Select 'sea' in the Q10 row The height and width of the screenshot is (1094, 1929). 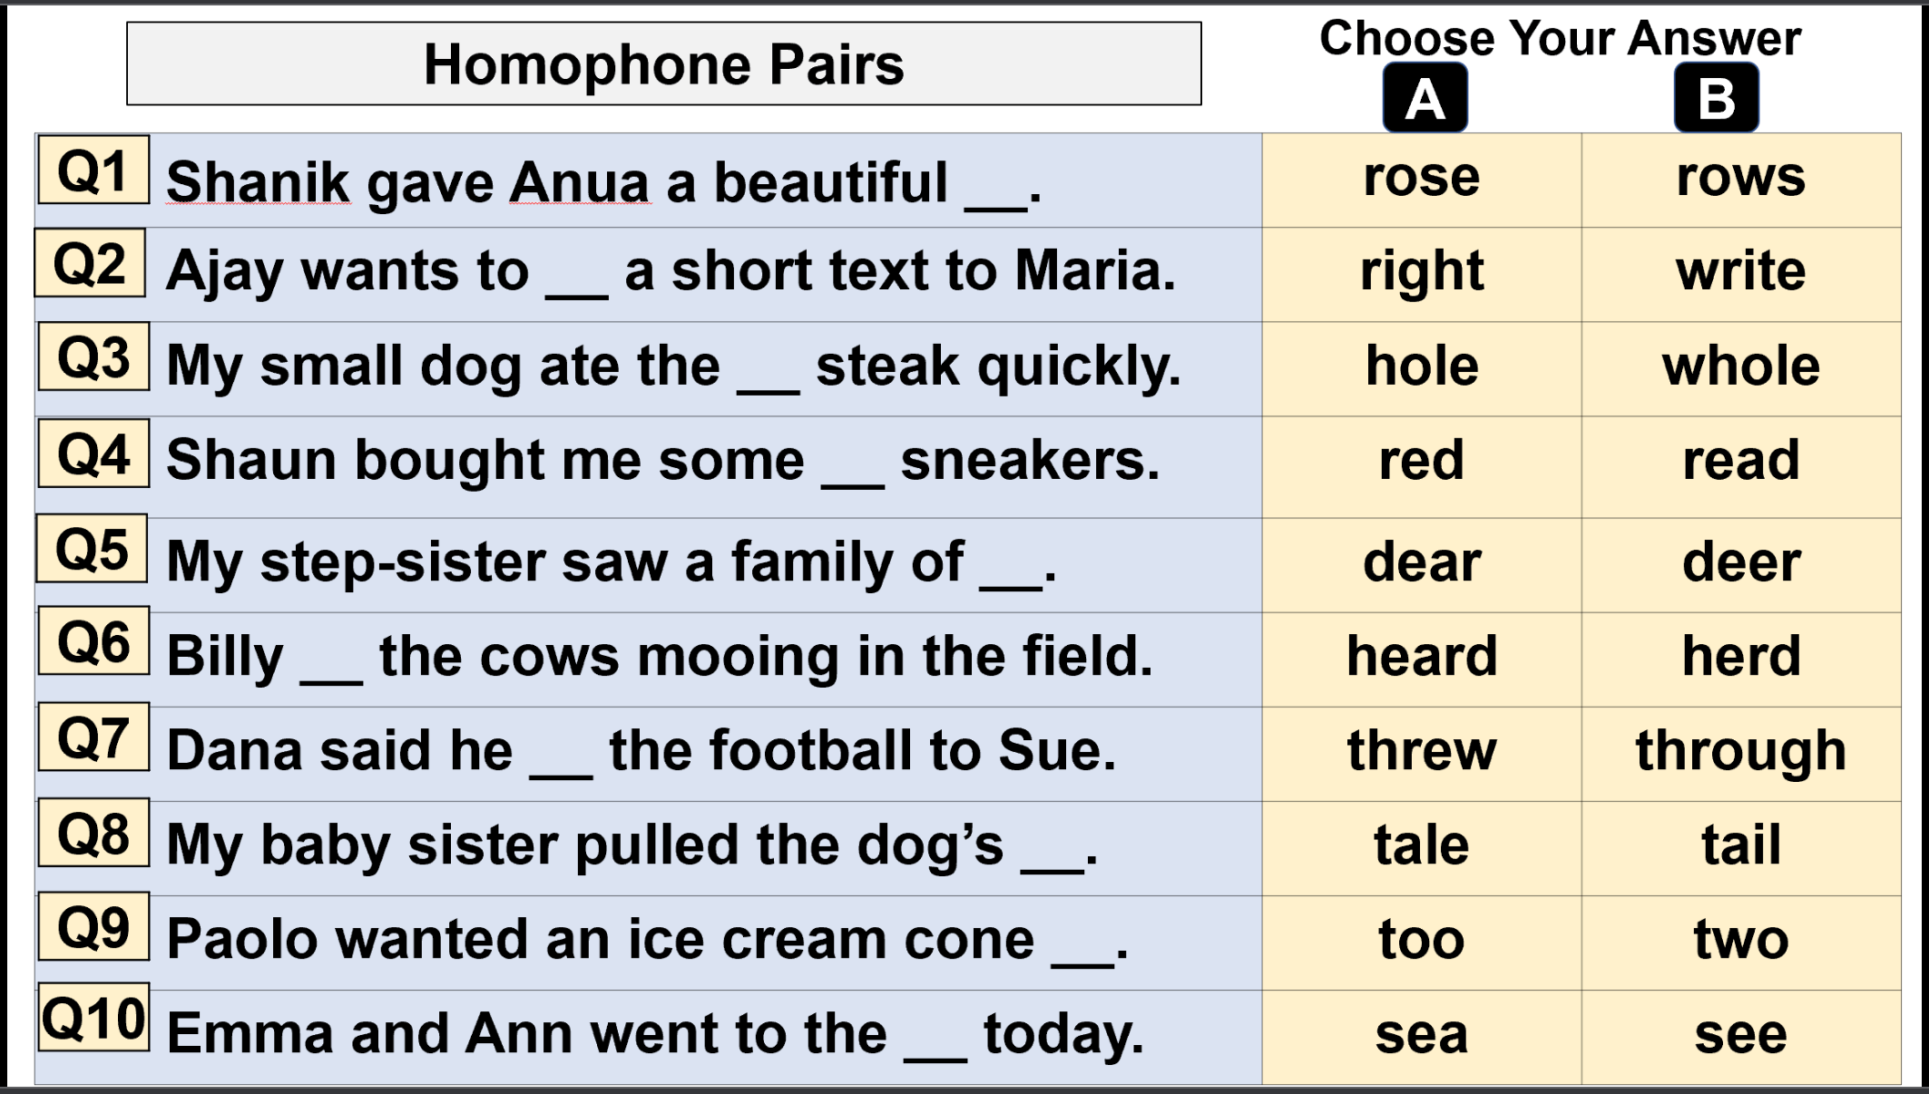tap(1422, 1034)
